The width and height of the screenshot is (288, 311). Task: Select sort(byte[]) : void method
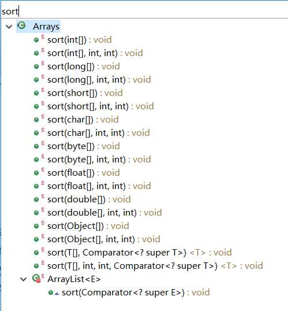coord(84,146)
